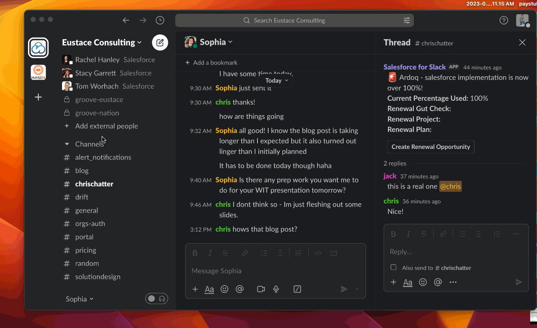
Task: Open the Salesforce for Slack app name
Action: [415, 67]
